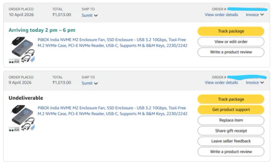
Task: Write a product review for arriving order
Action: (231, 52)
